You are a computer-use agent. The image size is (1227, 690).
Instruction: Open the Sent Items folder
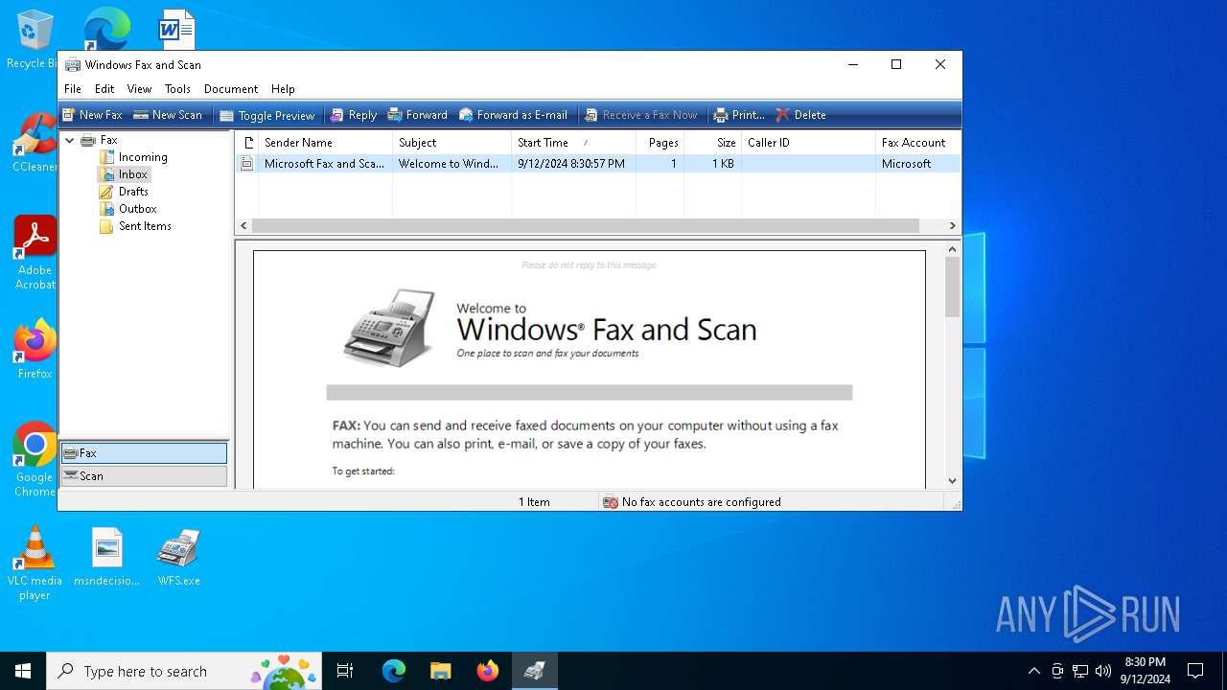click(136, 226)
